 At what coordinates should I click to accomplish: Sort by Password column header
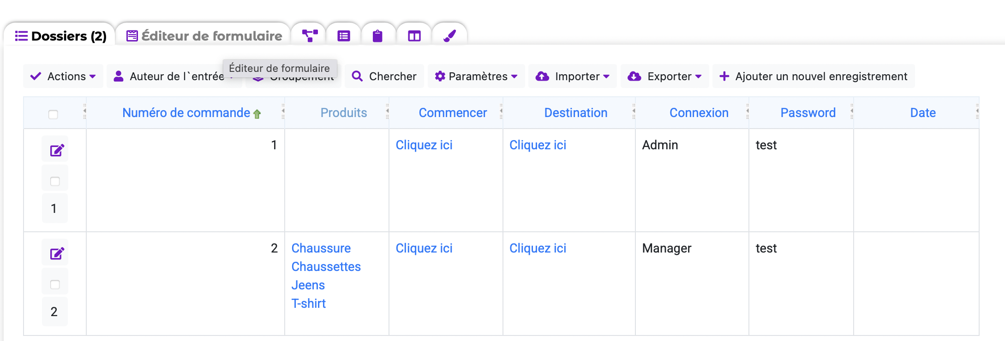[808, 113]
